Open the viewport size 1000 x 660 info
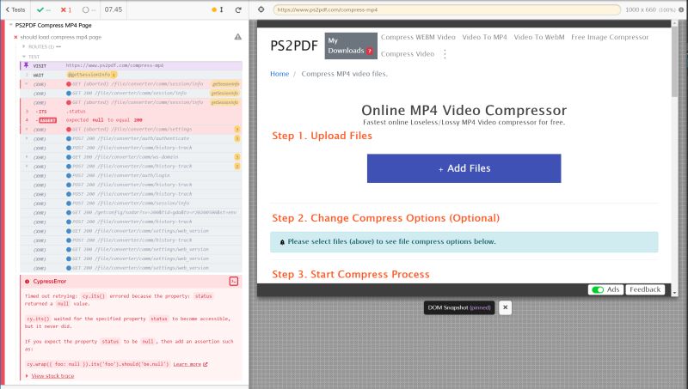688x389 pixels. (x=654, y=9)
